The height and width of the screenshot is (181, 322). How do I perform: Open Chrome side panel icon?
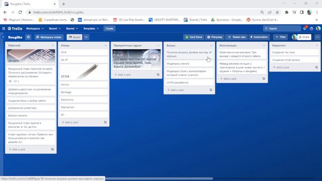click(302, 12)
